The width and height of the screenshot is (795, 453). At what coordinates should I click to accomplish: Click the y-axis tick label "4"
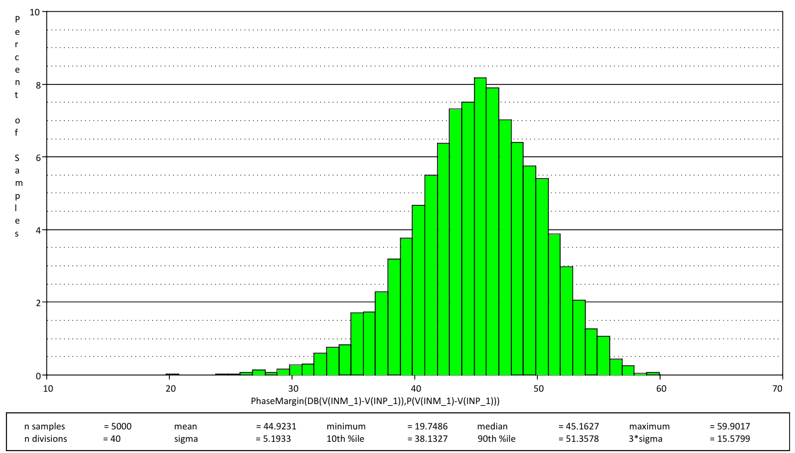point(37,229)
